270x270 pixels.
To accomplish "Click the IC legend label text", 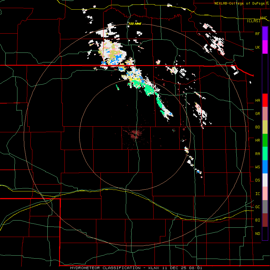I will pos(257,194).
